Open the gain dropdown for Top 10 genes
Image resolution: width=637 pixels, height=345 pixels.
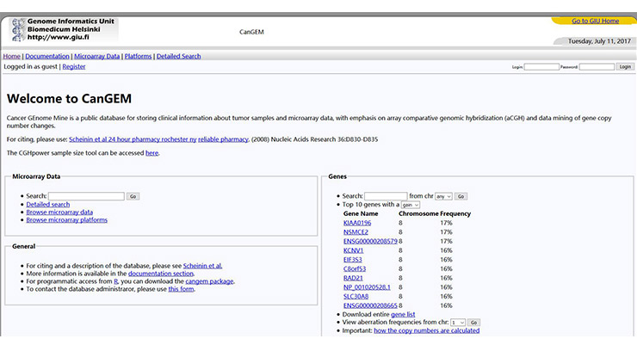[x=411, y=205]
